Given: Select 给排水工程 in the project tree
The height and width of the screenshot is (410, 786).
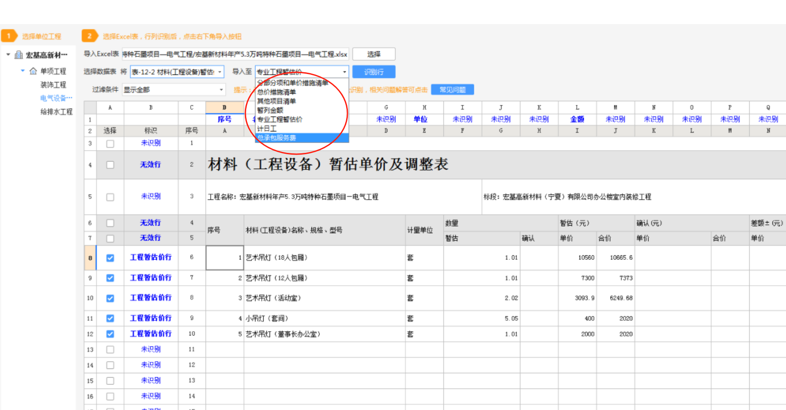Looking at the screenshot, I should click(56, 112).
